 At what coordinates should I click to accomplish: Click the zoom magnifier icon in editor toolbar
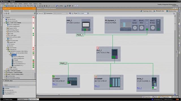click(x=75, y=13)
